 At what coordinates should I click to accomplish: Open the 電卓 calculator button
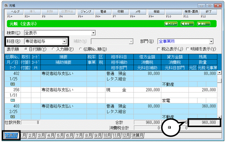pos(103,12)
